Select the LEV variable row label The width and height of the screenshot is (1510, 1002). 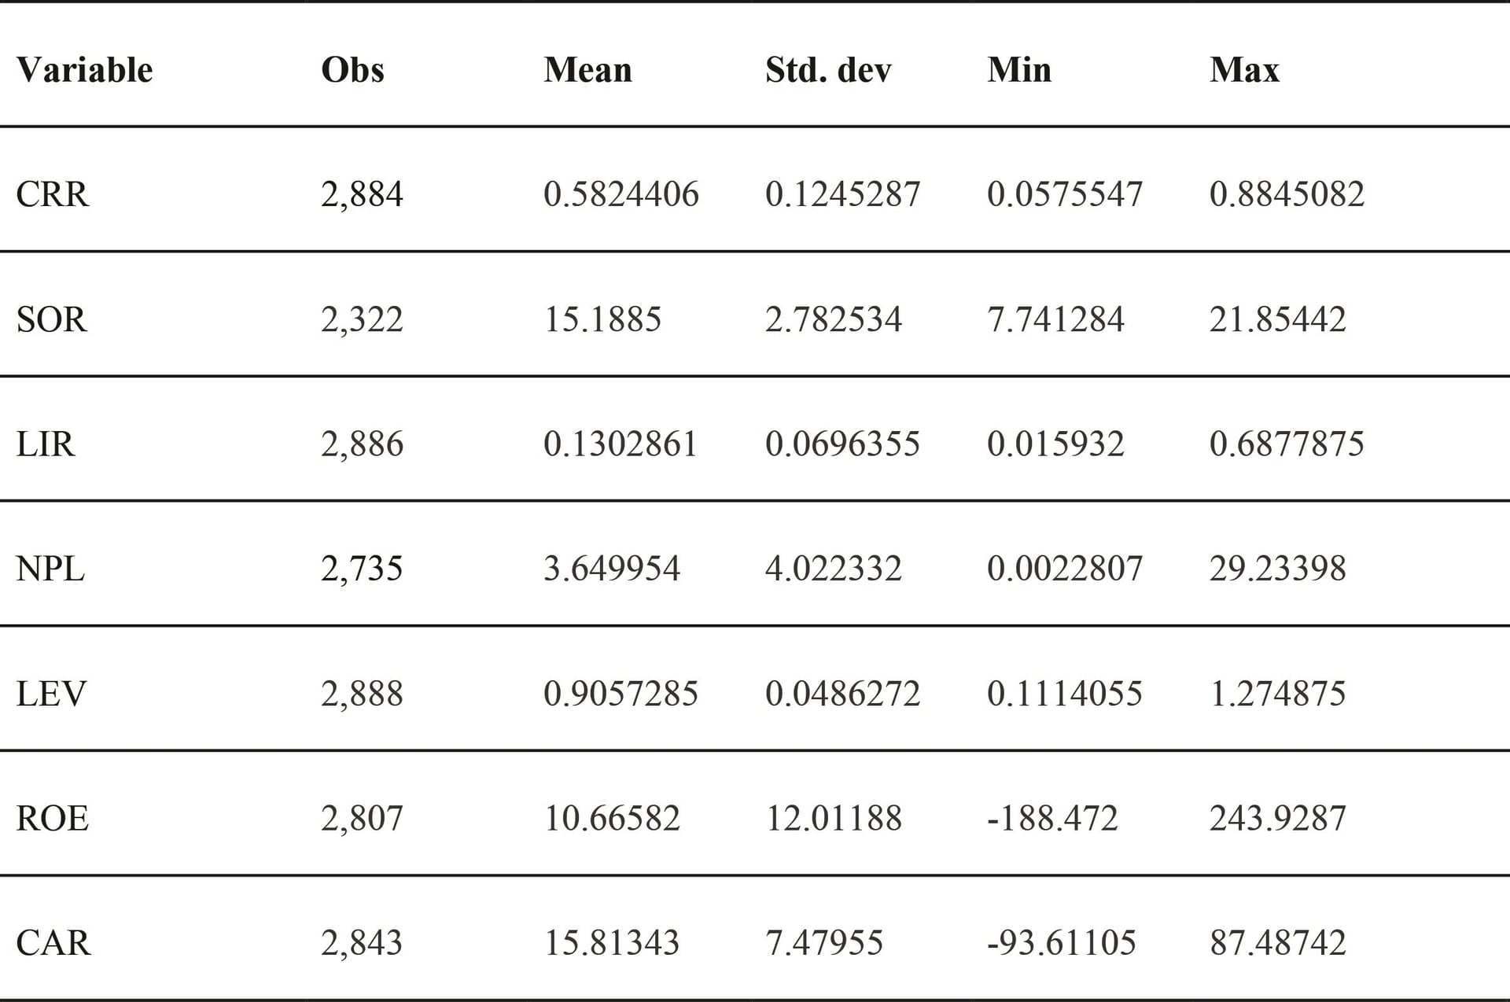click(x=51, y=694)
